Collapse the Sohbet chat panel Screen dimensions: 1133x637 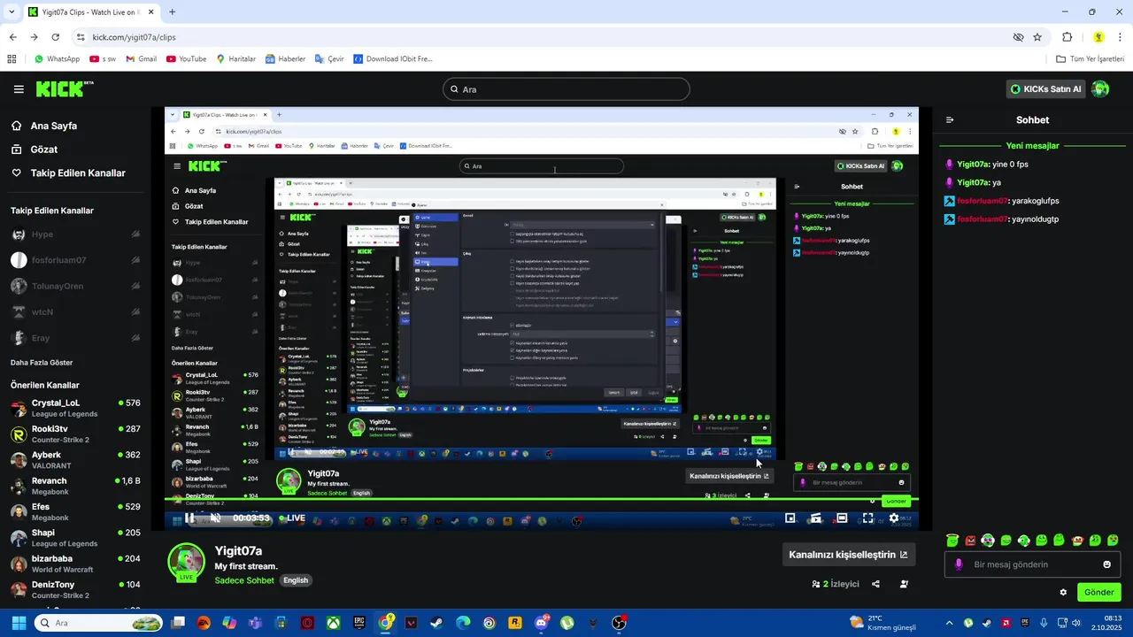click(x=950, y=120)
